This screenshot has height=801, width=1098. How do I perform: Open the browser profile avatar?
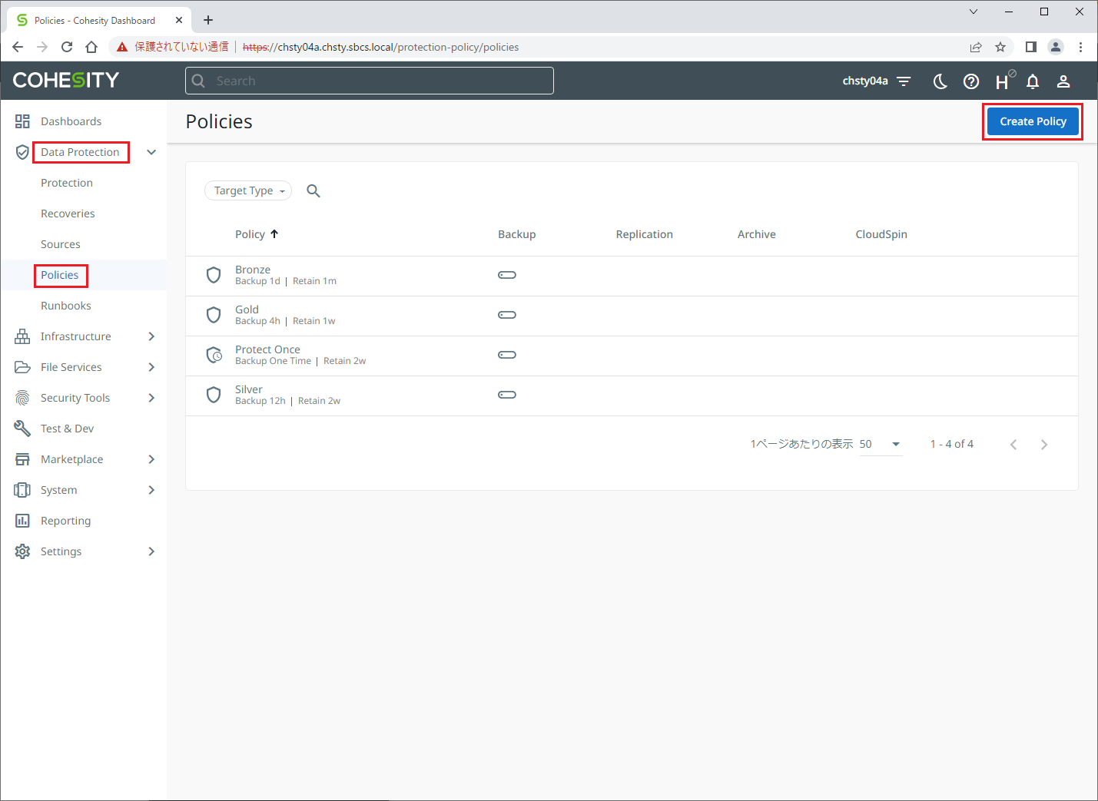point(1056,47)
